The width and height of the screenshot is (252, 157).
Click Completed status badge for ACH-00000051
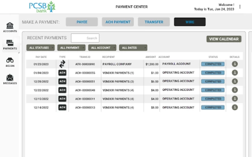point(213,81)
